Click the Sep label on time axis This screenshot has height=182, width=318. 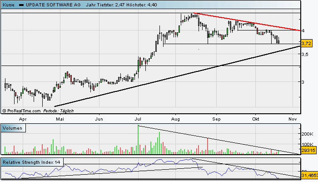click(216, 119)
